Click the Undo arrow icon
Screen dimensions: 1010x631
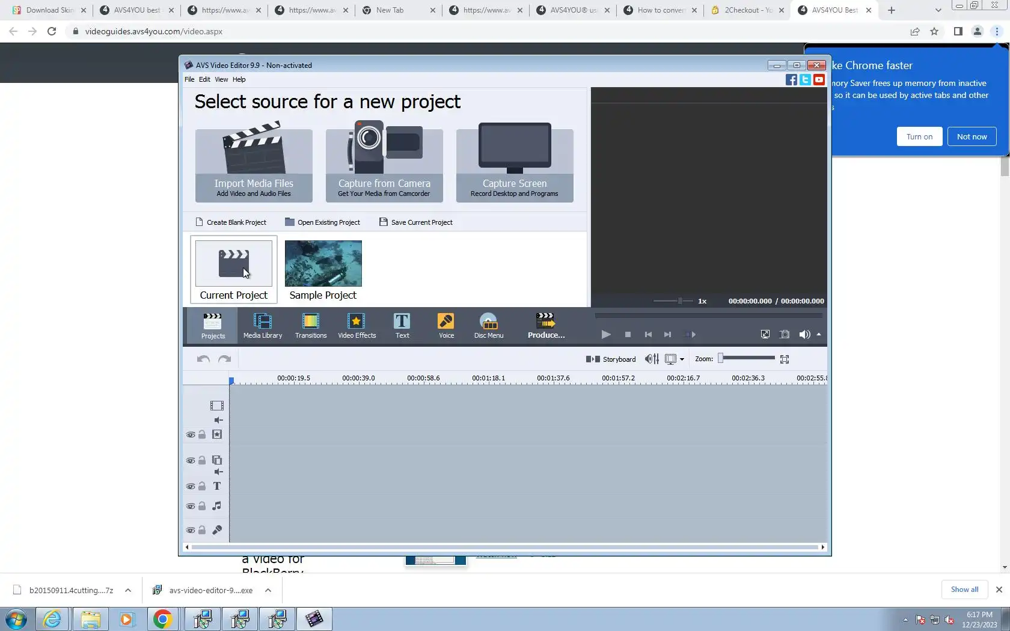203,359
